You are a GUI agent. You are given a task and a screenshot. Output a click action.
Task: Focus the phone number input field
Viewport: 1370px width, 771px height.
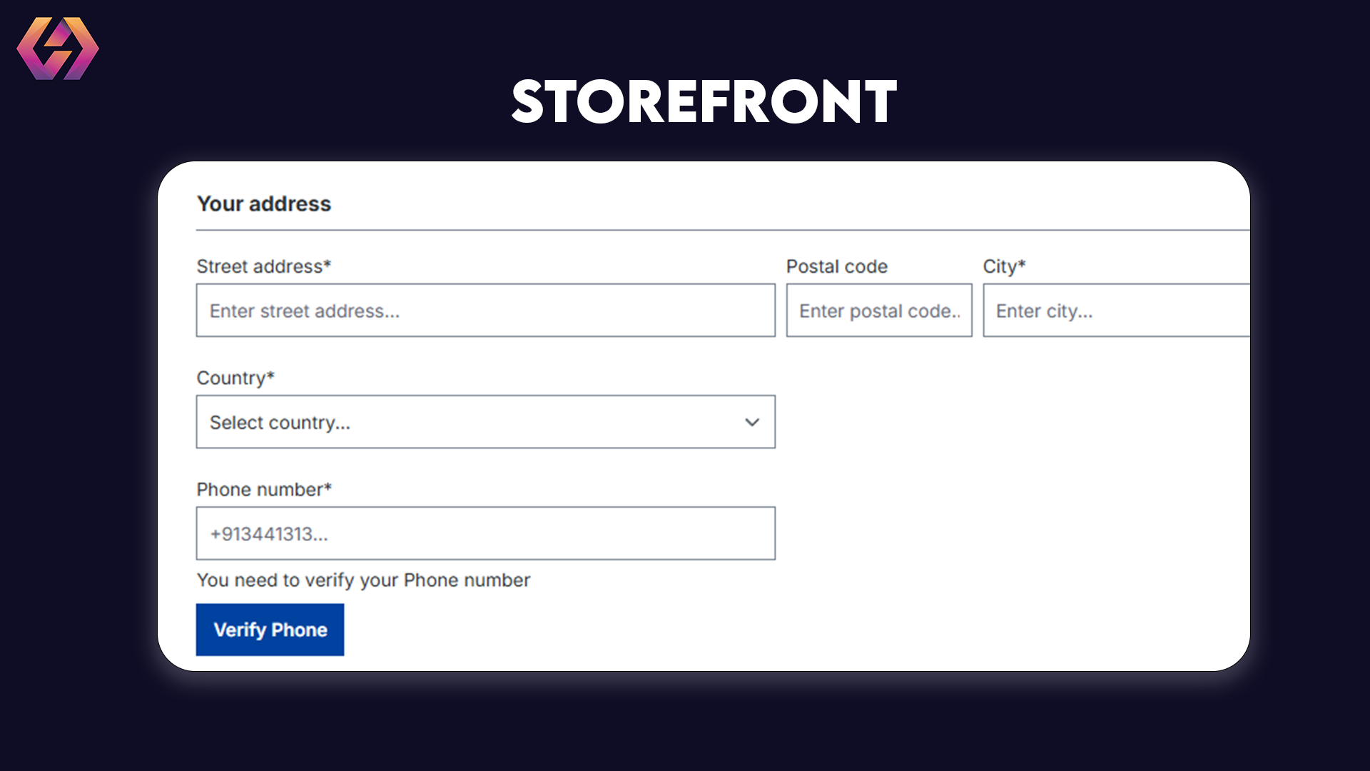pos(485,533)
